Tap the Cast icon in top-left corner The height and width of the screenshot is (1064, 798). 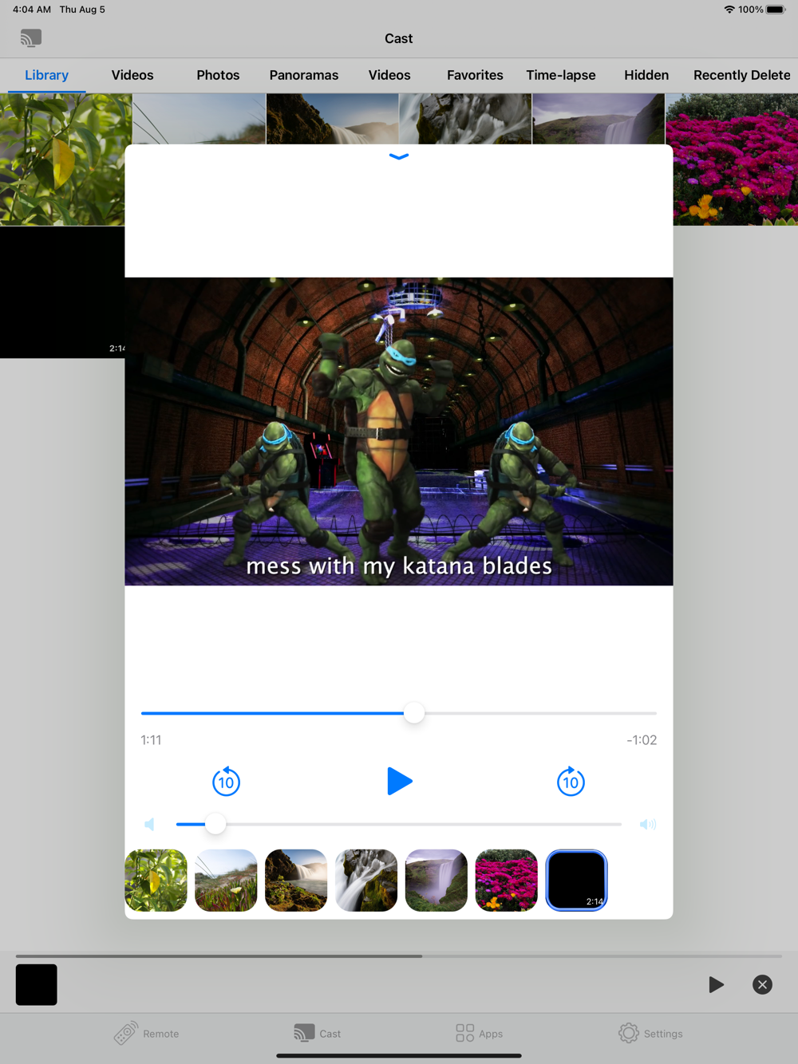[x=31, y=37]
